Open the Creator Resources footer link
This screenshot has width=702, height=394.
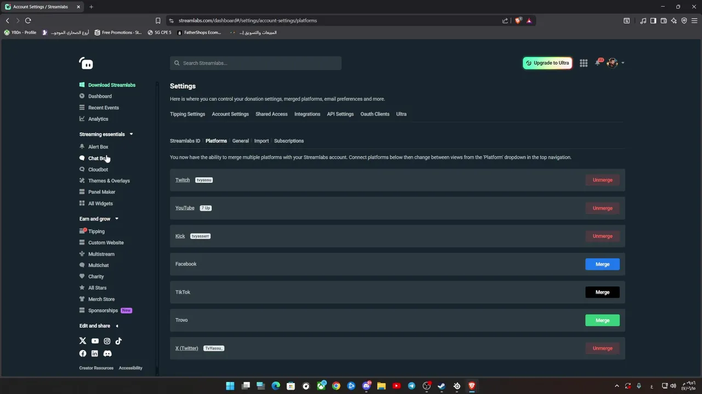click(97, 368)
